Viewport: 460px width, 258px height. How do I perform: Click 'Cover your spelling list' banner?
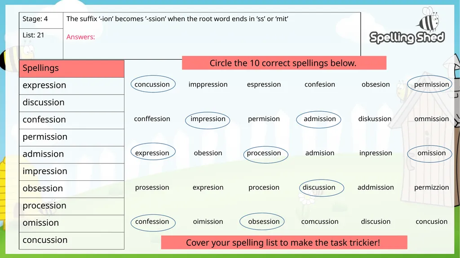pyautogui.click(x=284, y=242)
